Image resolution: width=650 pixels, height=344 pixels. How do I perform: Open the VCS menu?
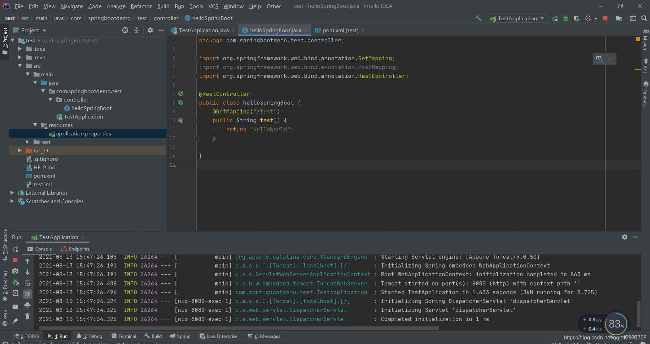tap(213, 6)
